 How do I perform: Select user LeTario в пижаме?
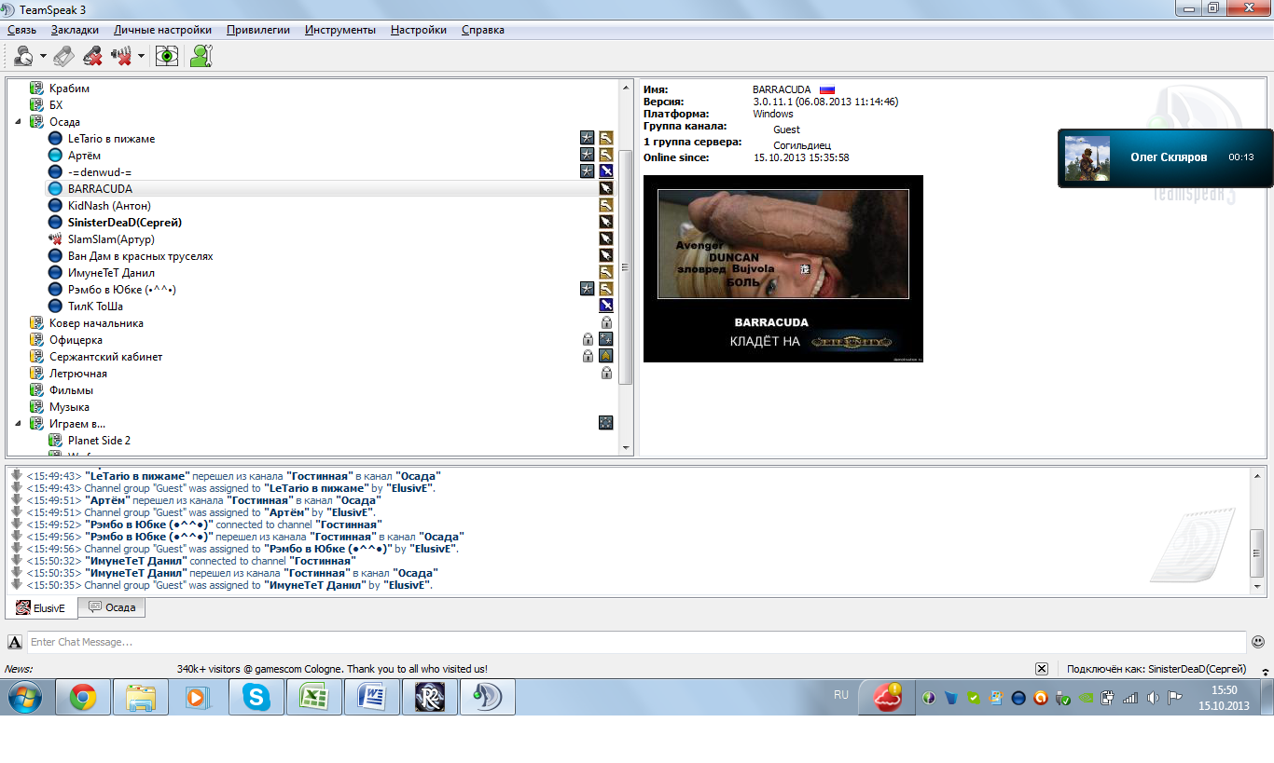click(111, 139)
